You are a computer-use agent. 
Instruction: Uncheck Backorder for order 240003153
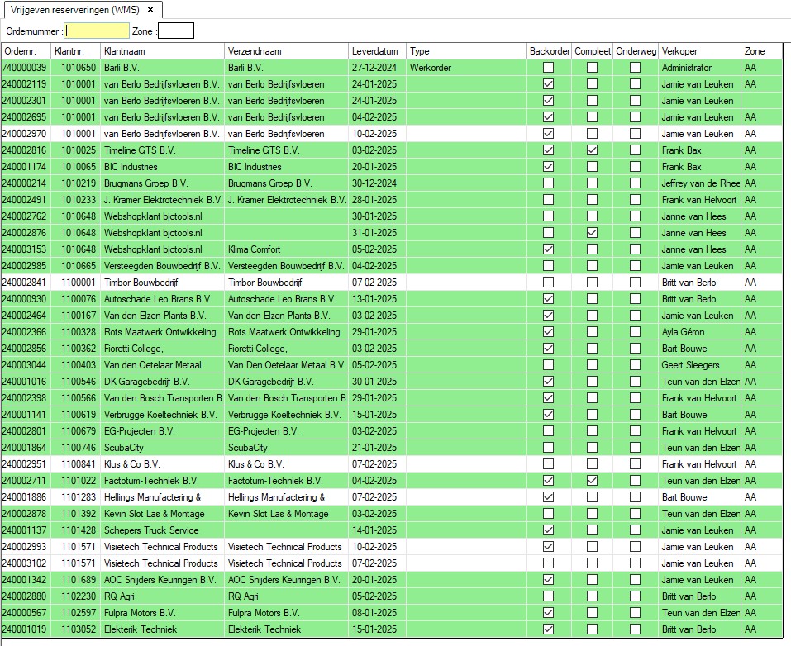tap(548, 249)
